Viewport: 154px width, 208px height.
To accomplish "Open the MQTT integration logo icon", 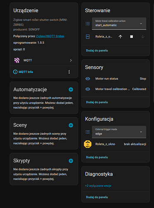I will 17,60.
